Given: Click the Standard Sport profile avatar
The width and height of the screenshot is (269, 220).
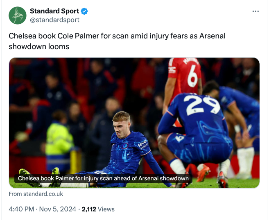Looking at the screenshot, I should pos(17,15).
